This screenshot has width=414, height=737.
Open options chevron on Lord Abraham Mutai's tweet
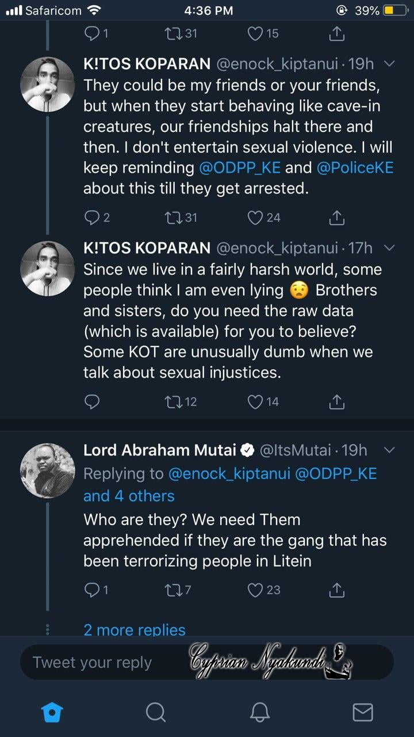click(x=390, y=450)
